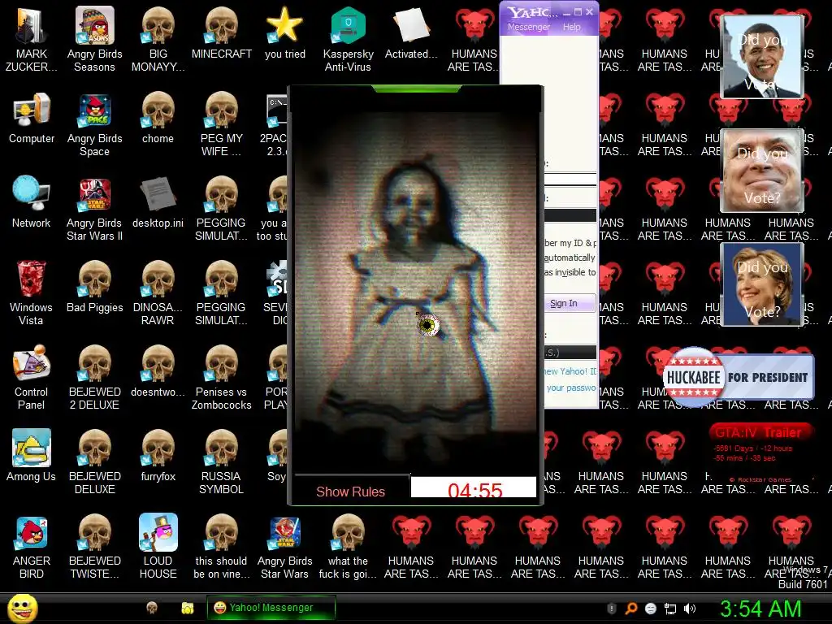The image size is (832, 624).
Task: Select the Activated... document icon
Action: (411, 33)
